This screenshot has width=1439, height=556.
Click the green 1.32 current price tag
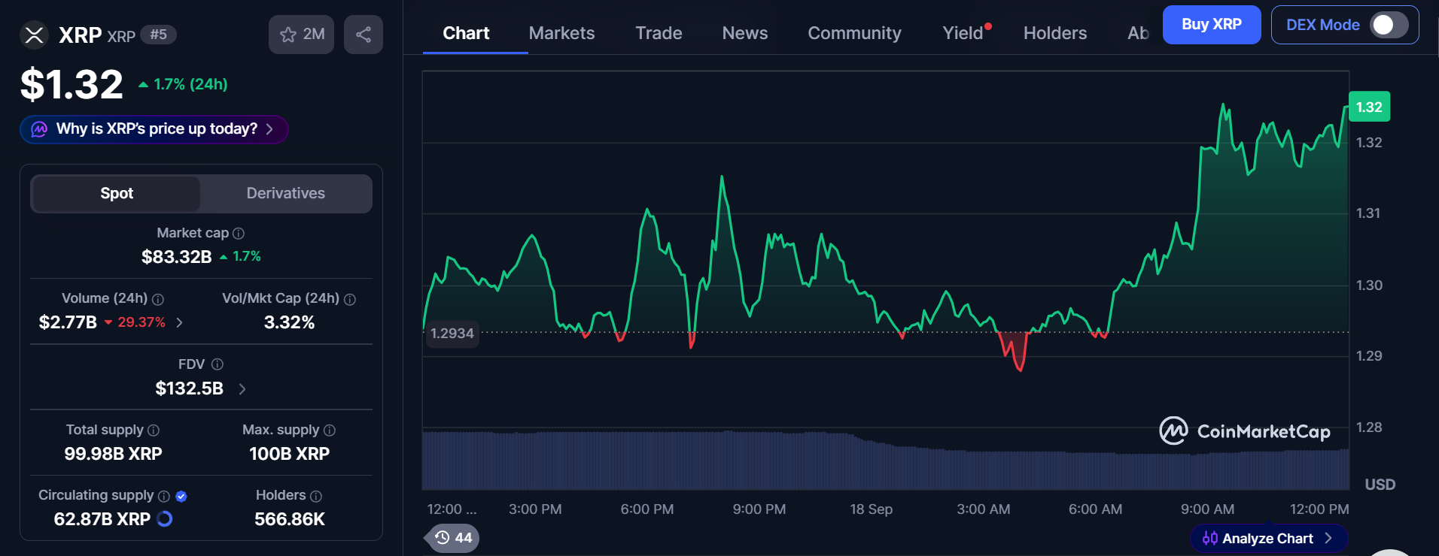click(1369, 107)
